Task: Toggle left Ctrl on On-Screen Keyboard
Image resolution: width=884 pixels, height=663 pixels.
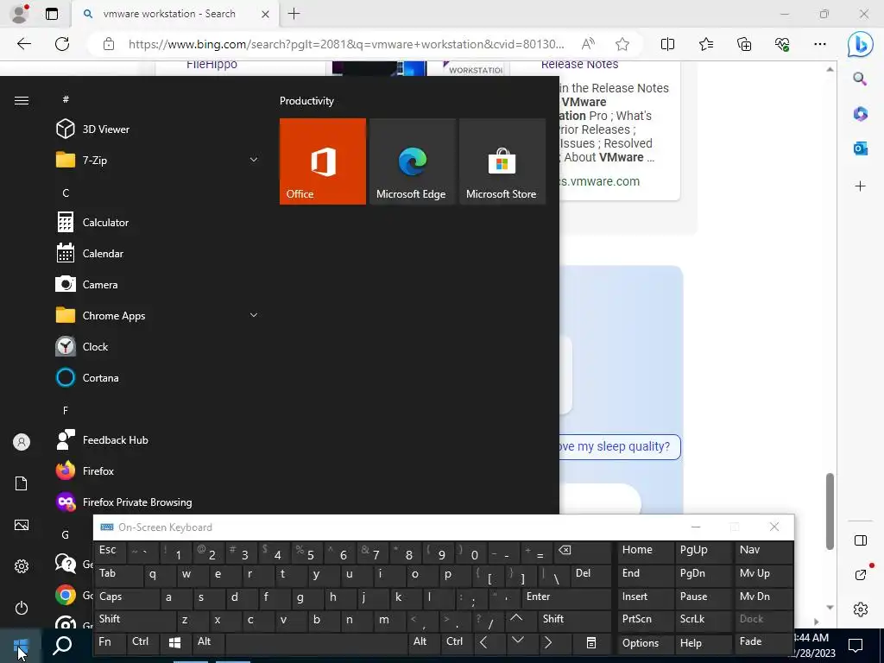Action: (x=144, y=642)
